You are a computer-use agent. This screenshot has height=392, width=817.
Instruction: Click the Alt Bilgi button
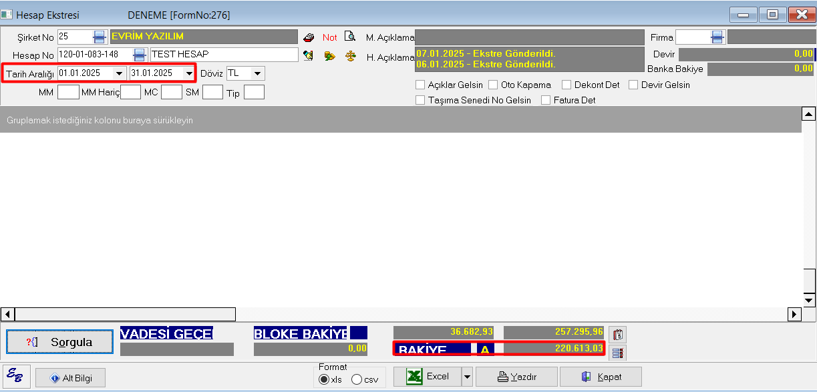tap(70, 378)
